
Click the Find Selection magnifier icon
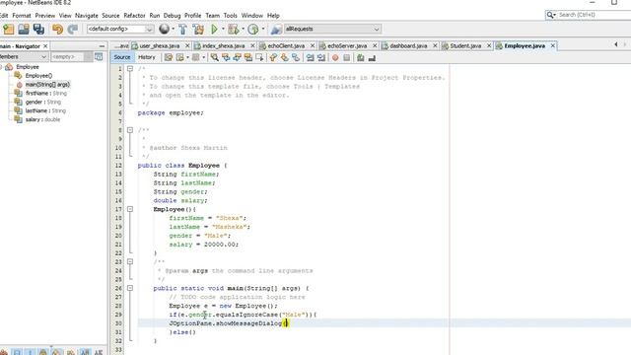[x=215, y=57]
